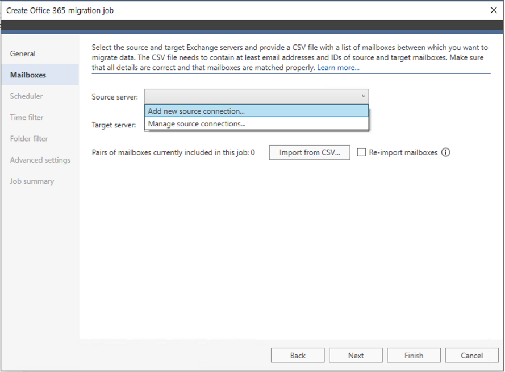
Task: Close the migration job dialog
Action: click(x=494, y=10)
